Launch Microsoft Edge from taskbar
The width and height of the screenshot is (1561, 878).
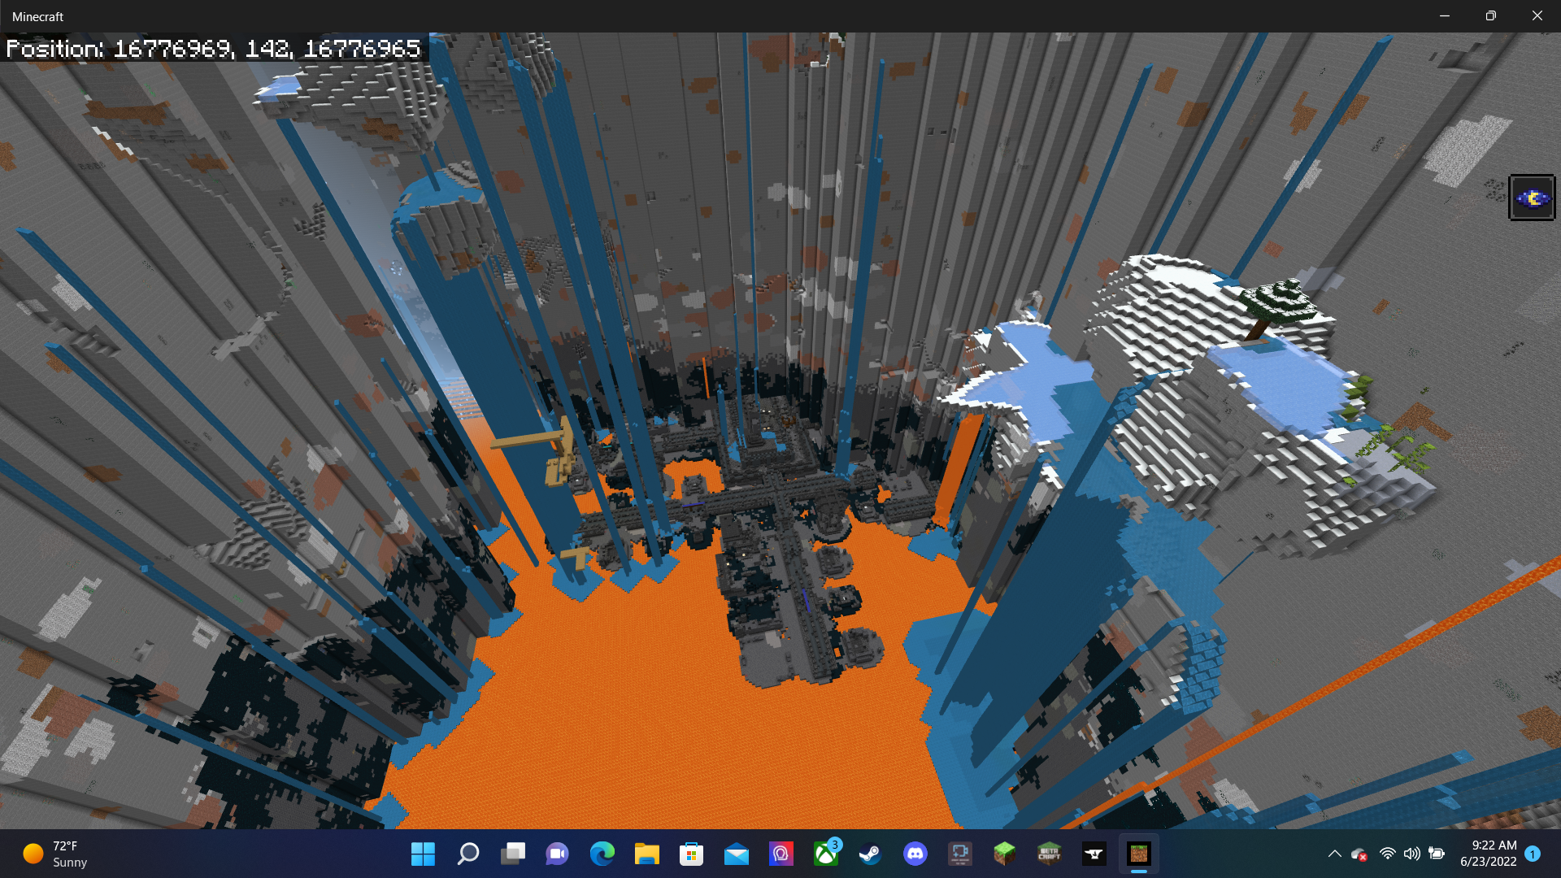tap(602, 854)
